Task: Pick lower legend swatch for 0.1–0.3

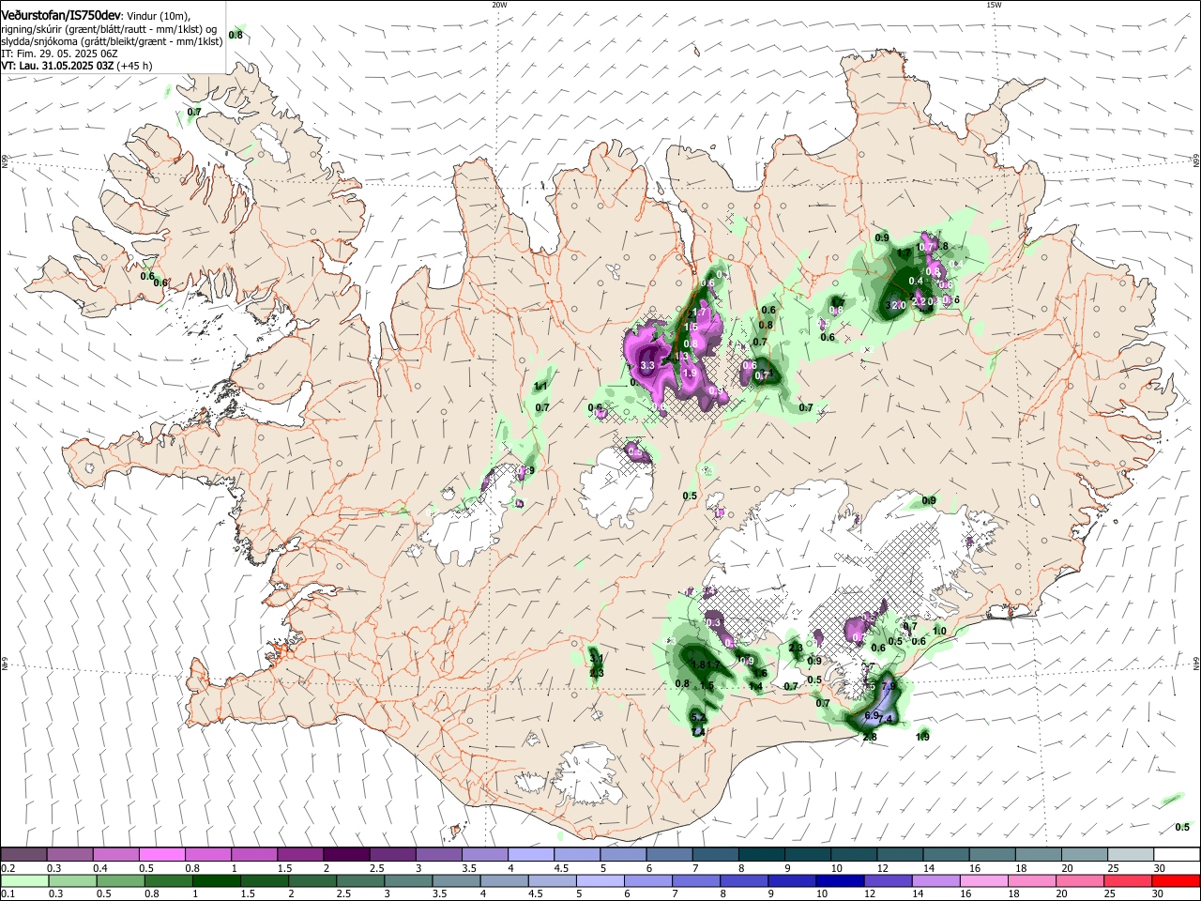Action: 23,880
